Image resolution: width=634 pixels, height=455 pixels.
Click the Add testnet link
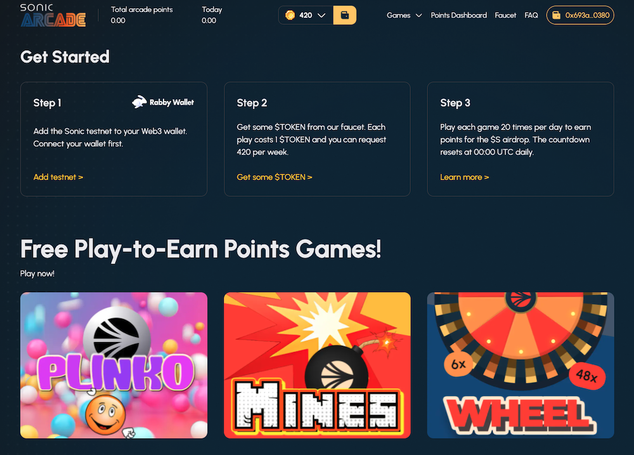(58, 177)
